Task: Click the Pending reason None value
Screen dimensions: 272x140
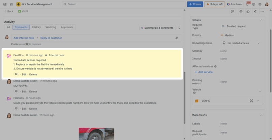Action: point(224,82)
